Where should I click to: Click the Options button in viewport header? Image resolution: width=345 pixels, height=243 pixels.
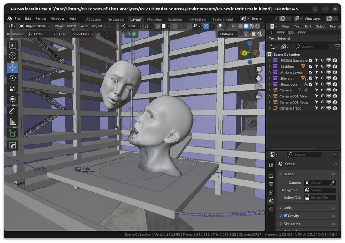228,34
